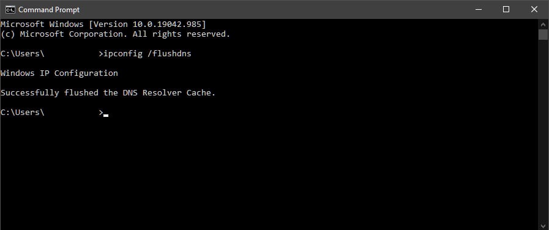The height and width of the screenshot is (230, 549).
Task: Place cursor at the blinking prompt caret
Action: coord(106,115)
